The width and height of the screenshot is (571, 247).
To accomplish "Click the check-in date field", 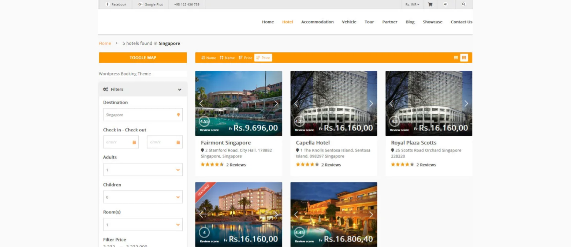I will 121,142.
